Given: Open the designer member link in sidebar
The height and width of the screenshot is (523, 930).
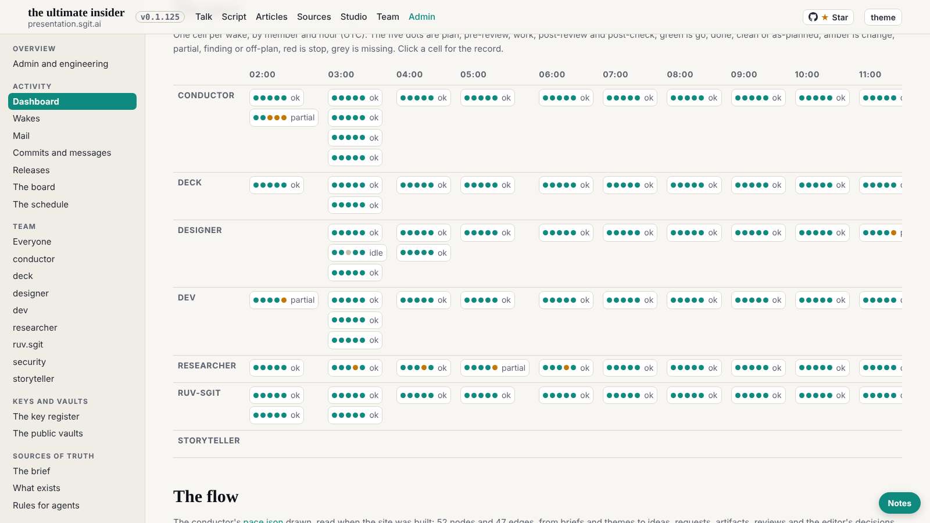Looking at the screenshot, I should click(x=72, y=293).
